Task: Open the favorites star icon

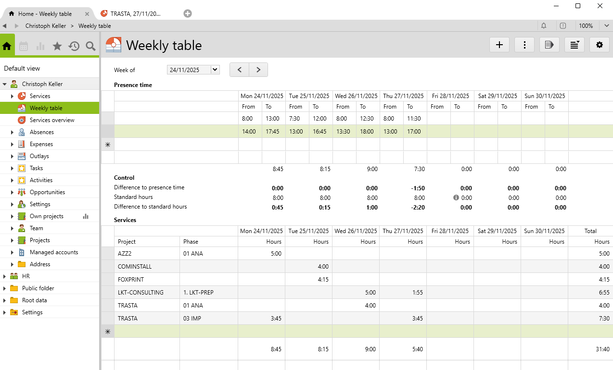Action: 57,46
